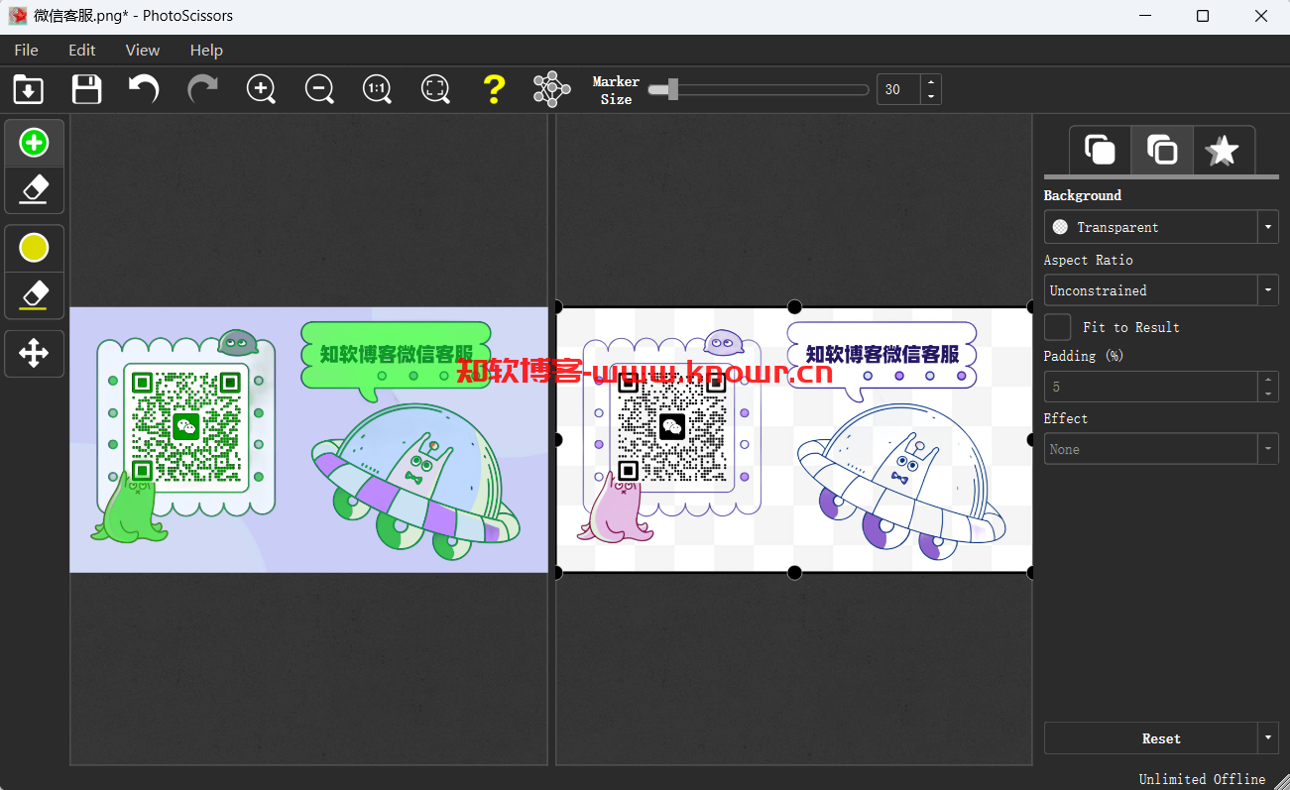Open the Reset button's dropdown arrow

(1268, 738)
